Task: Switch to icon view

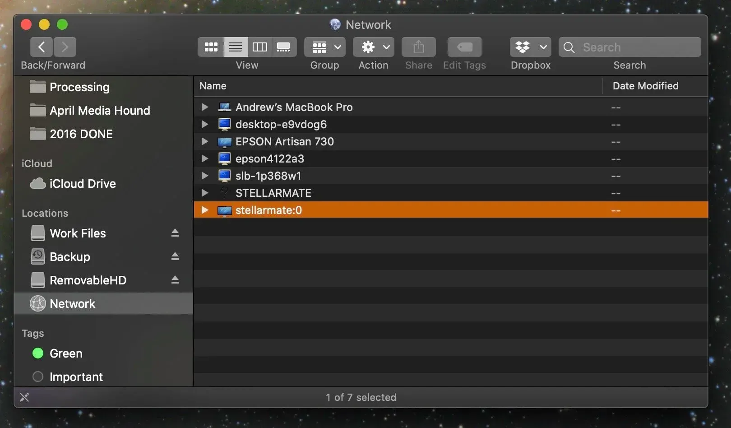Action: point(211,47)
